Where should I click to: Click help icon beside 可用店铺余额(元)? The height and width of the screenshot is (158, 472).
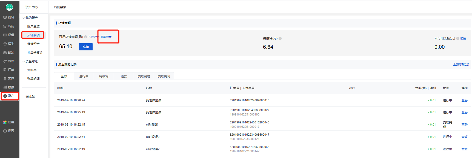click(x=85, y=37)
